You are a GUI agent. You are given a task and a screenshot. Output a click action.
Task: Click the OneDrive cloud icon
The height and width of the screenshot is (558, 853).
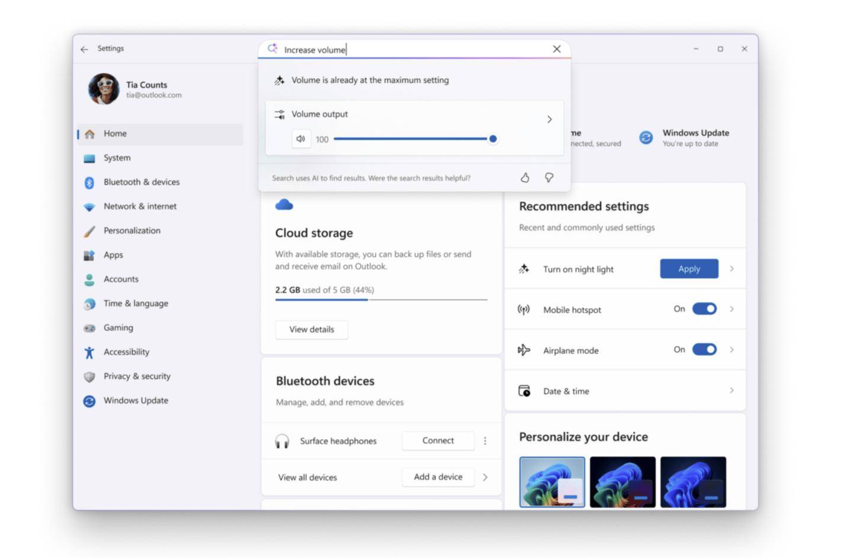point(284,205)
